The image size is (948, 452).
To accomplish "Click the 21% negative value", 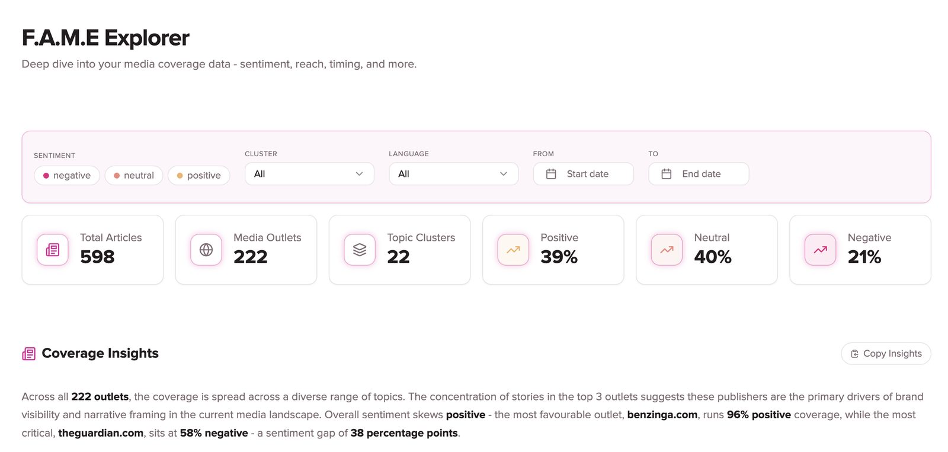I will (864, 257).
